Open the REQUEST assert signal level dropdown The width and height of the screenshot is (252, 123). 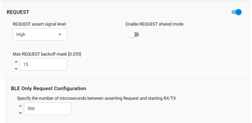pos(40,34)
